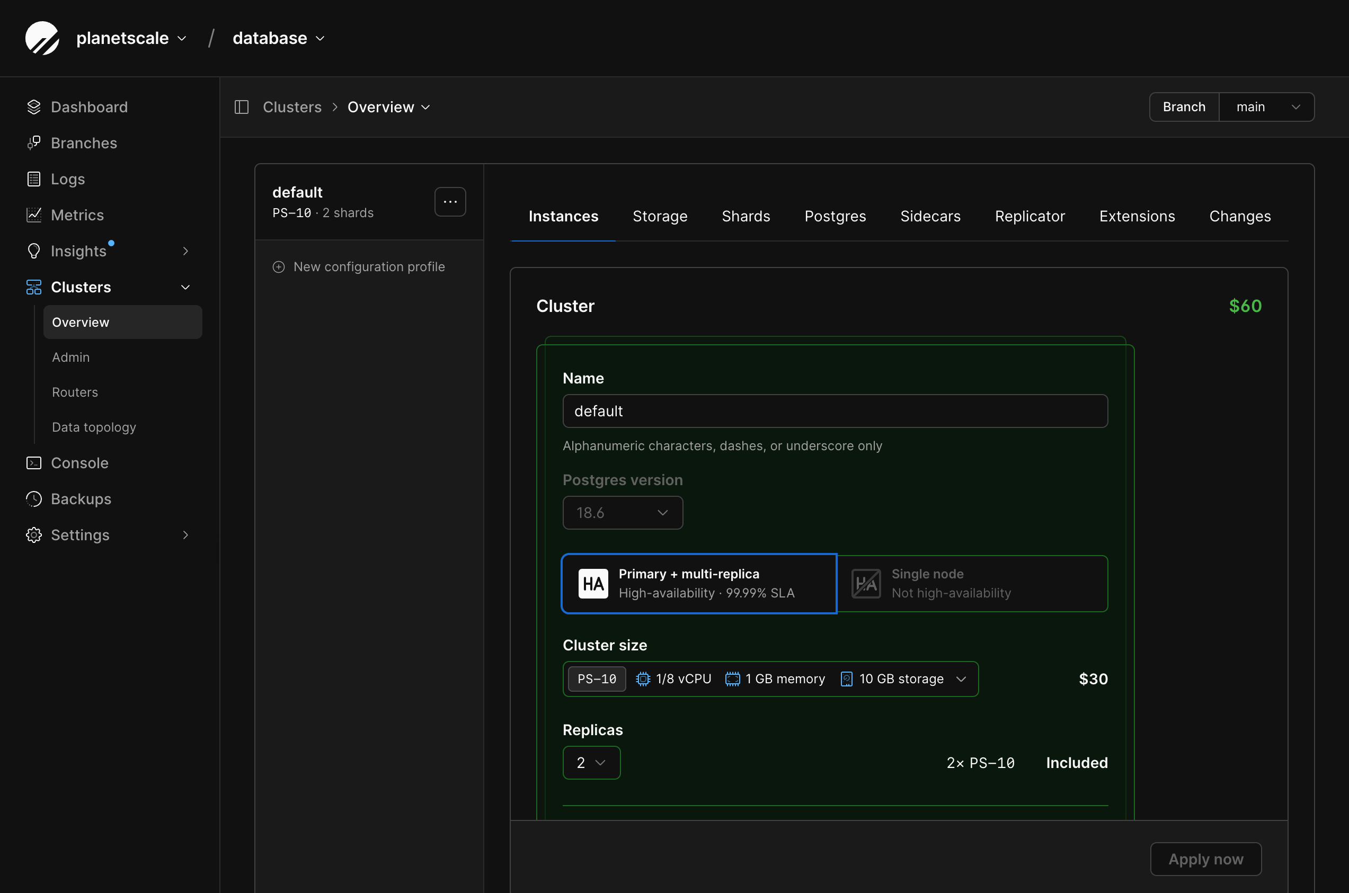Image resolution: width=1349 pixels, height=893 pixels.
Task: Click the Branches icon in sidebar
Action: (x=33, y=143)
